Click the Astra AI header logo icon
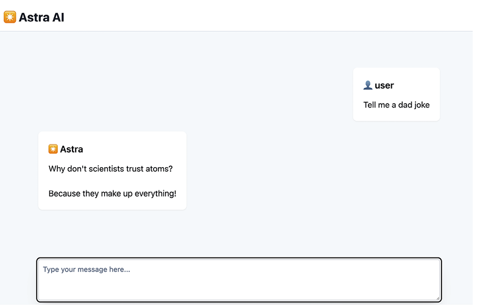 click(10, 17)
